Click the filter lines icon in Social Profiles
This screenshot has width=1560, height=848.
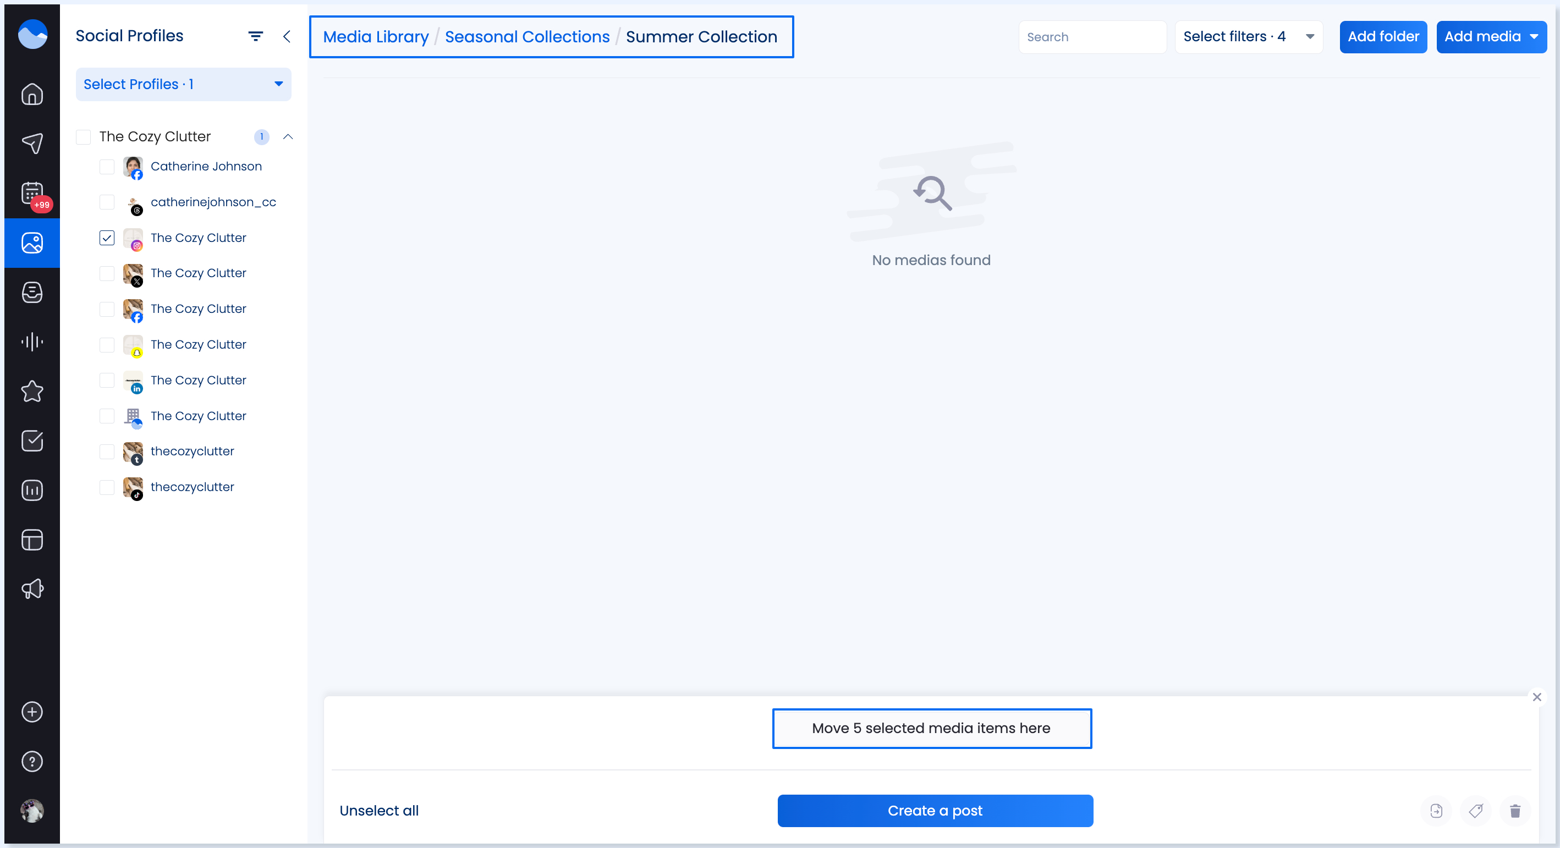coord(256,36)
